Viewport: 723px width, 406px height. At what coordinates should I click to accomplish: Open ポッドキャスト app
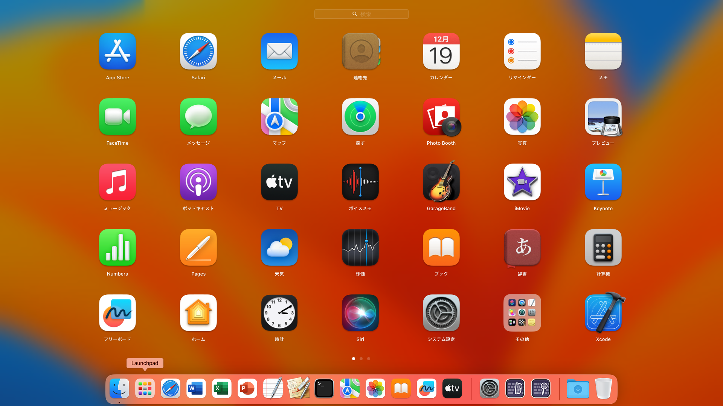[x=198, y=182]
